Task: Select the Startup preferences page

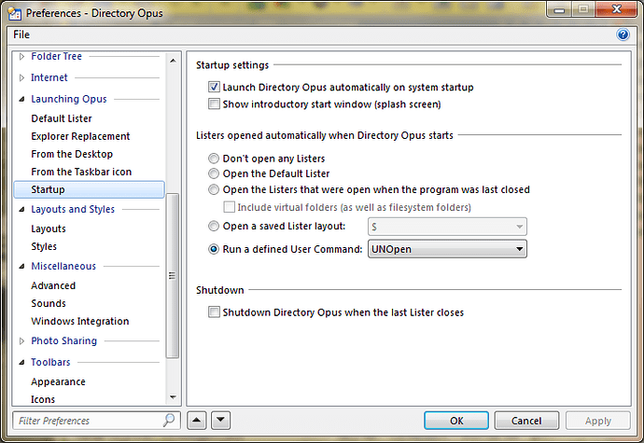Action: [89, 189]
